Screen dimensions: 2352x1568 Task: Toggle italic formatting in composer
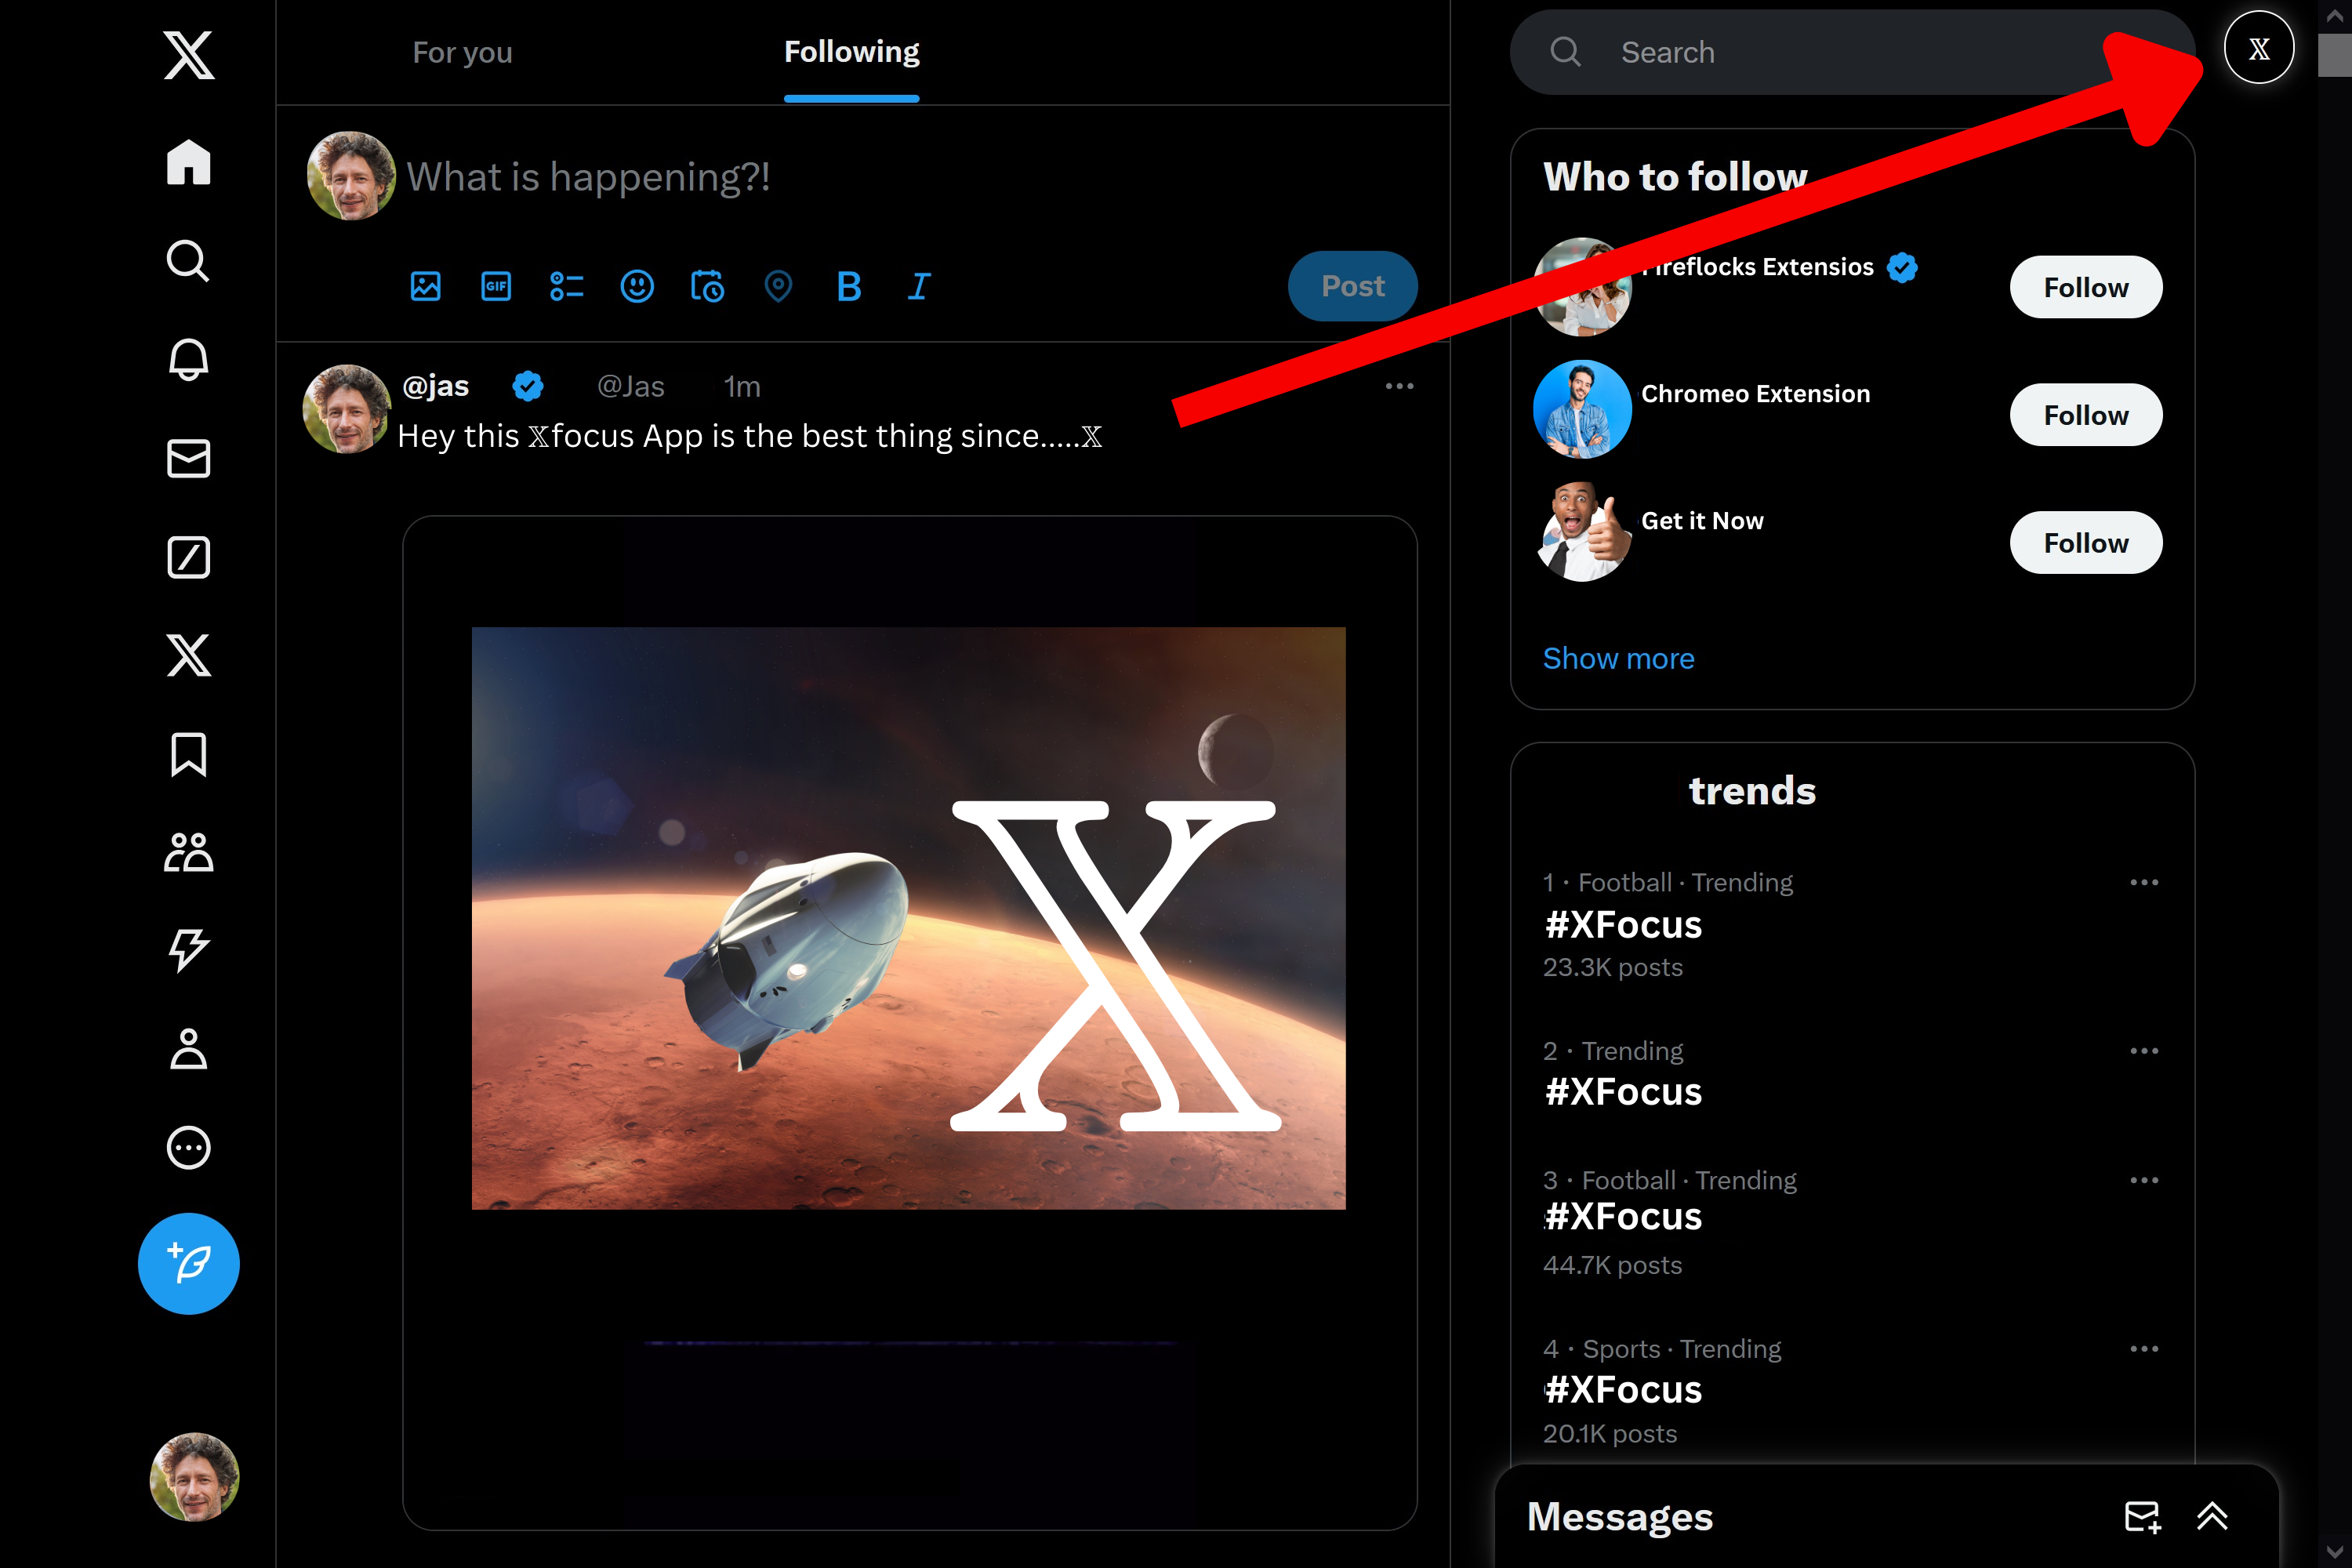(x=918, y=287)
